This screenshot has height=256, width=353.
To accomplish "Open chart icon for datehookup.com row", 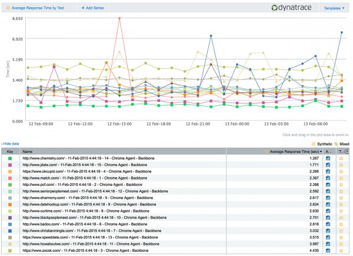I will click(x=328, y=204).
